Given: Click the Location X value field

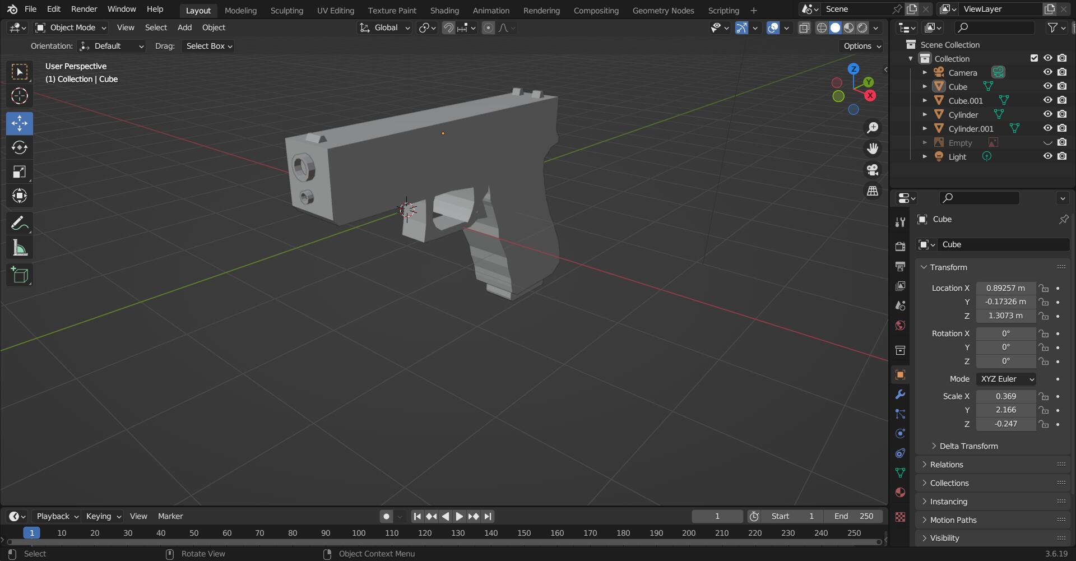Looking at the screenshot, I should [x=1005, y=288].
